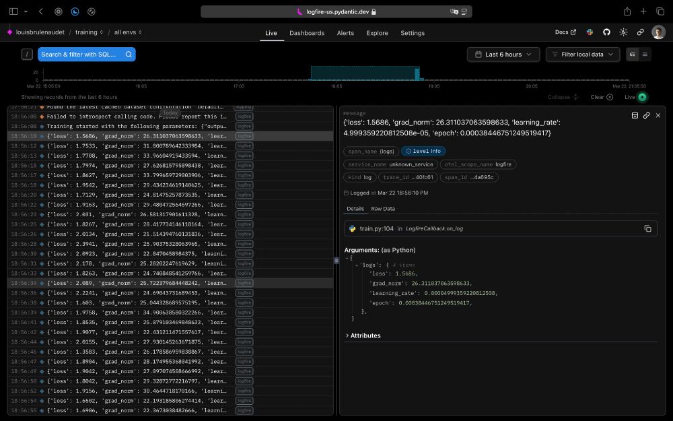Screen dimensions: 673x421
Task: Copy link using header chain icon
Action: (641, 32)
